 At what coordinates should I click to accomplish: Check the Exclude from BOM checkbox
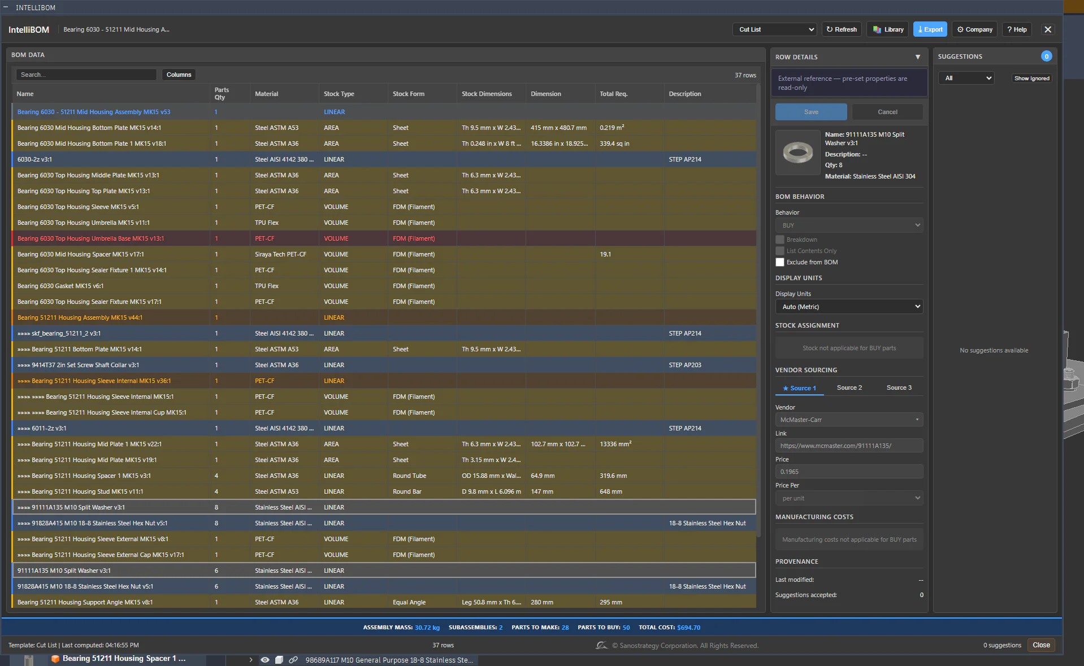(x=780, y=262)
